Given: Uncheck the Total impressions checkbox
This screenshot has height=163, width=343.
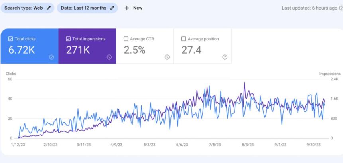Looking at the screenshot, I should (68, 39).
